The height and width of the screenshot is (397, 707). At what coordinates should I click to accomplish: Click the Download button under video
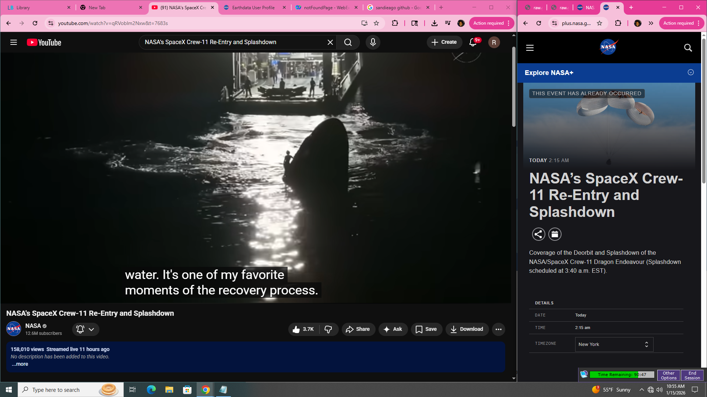[467, 329]
